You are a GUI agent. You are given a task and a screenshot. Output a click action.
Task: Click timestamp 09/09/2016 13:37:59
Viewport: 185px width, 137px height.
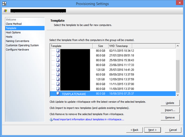pos(122,74)
